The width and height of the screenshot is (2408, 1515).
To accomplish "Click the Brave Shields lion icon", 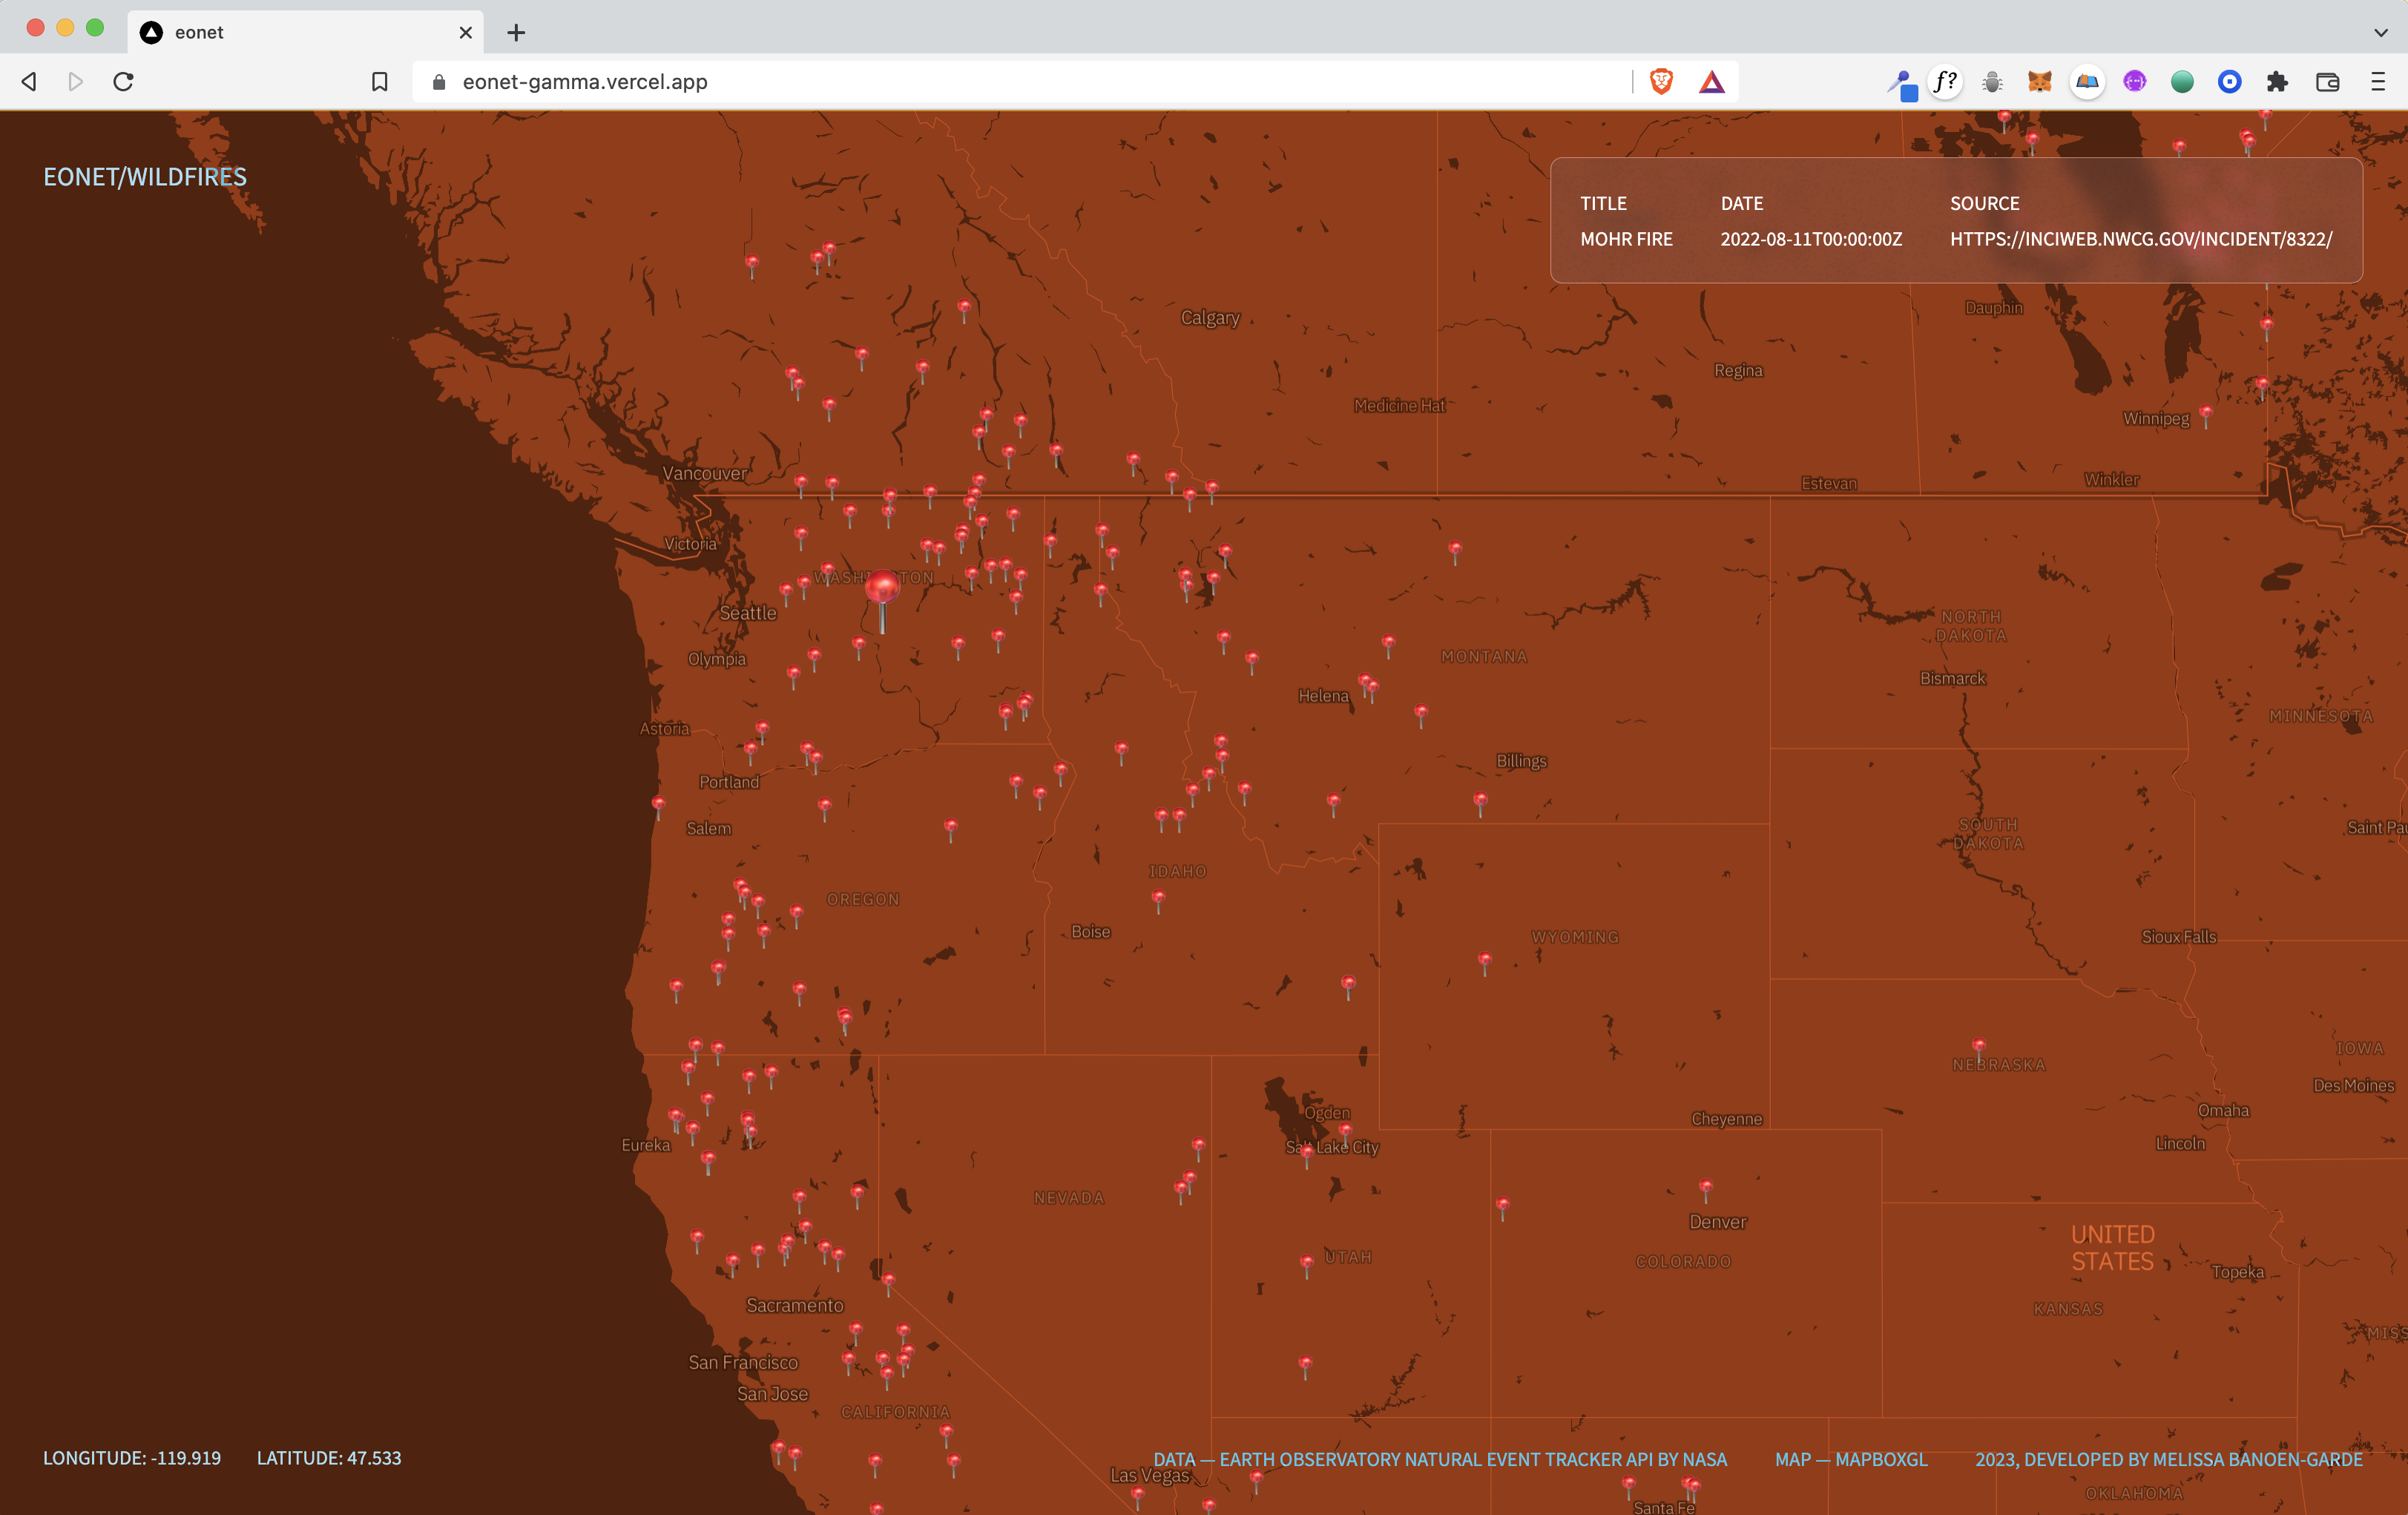I will click(x=1661, y=82).
